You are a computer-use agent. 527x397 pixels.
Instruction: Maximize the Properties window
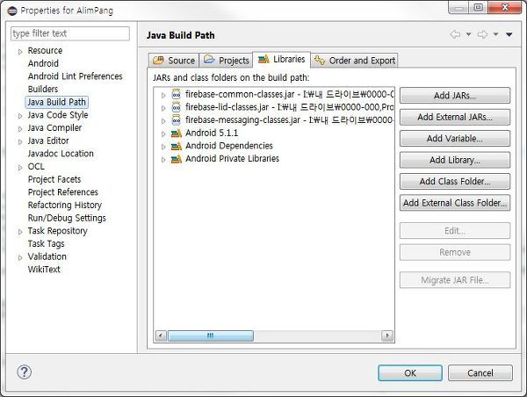click(x=479, y=7)
